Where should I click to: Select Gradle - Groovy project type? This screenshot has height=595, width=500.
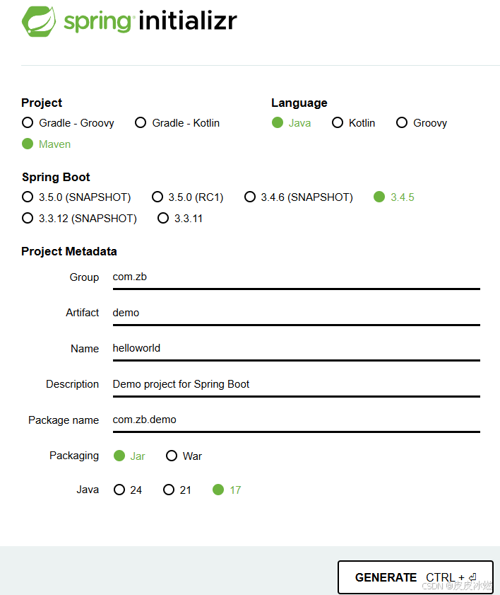[28, 122]
